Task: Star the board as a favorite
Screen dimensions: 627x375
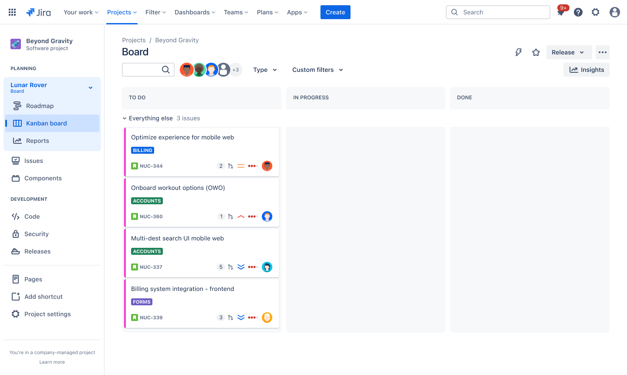Action: [536, 52]
